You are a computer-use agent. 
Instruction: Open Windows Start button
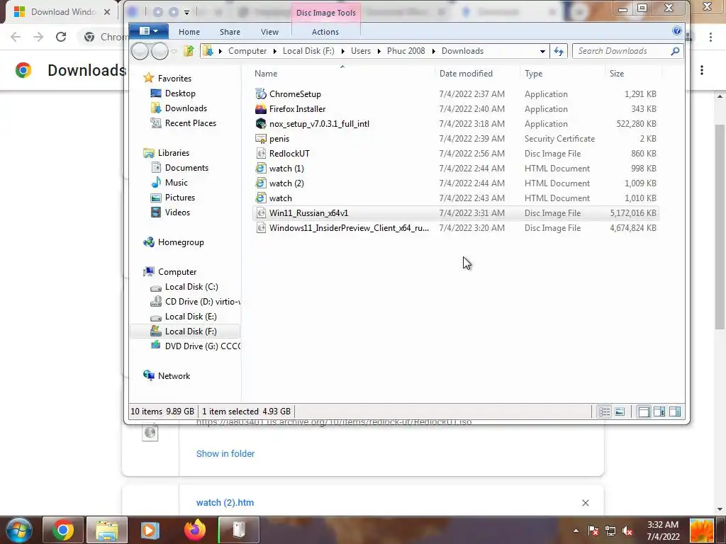click(x=18, y=530)
